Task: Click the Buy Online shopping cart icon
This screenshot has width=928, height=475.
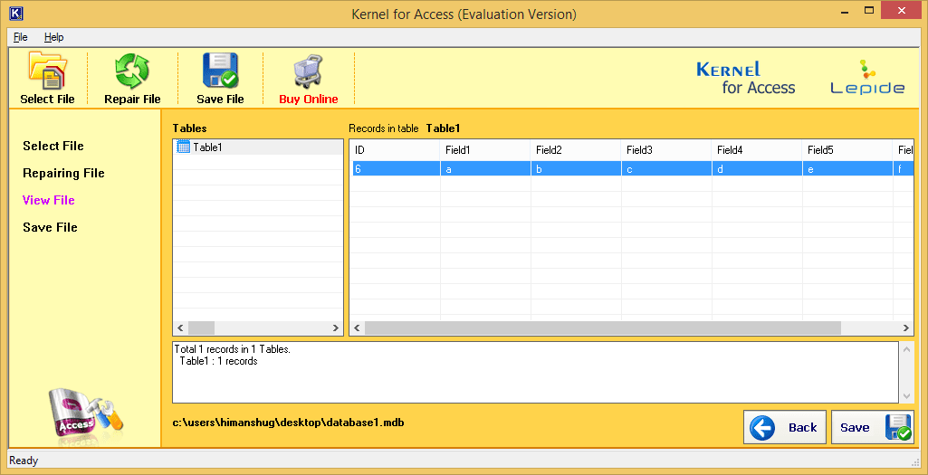Action: 309,71
